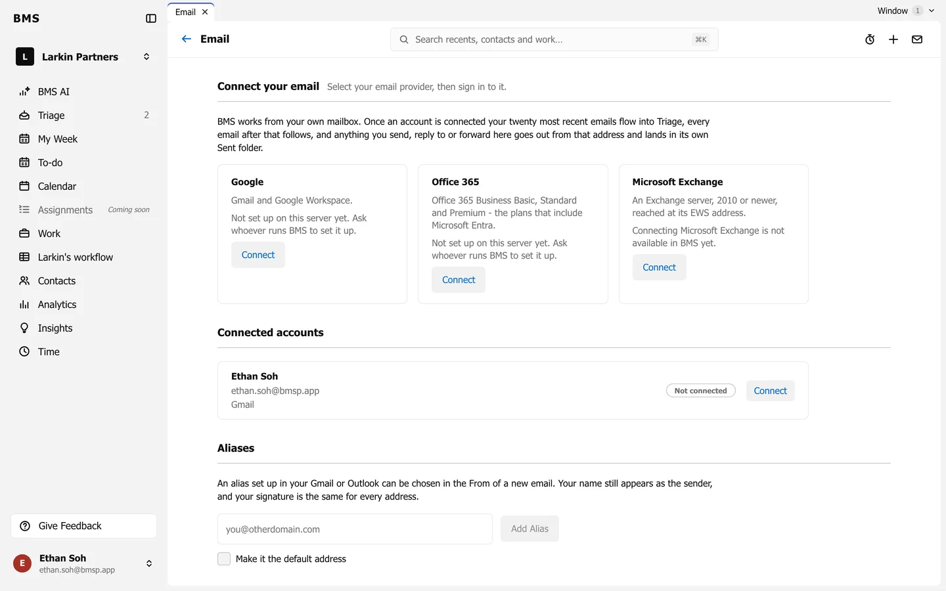Go to Contacts
Image resolution: width=946 pixels, height=591 pixels.
tap(84, 281)
